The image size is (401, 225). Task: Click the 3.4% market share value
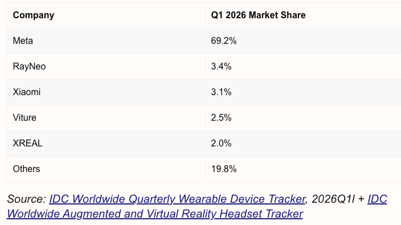221,67
